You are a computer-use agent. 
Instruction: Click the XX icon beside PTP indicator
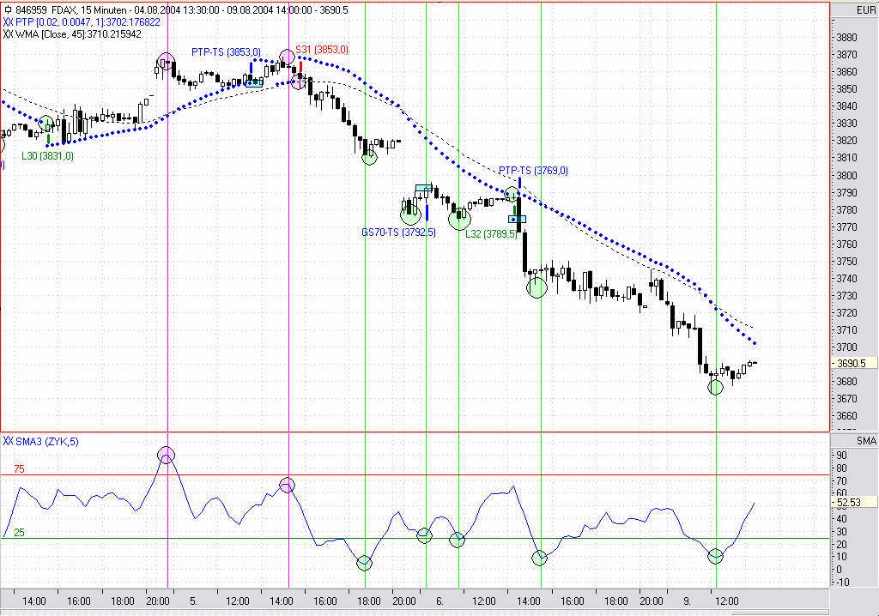[8, 21]
